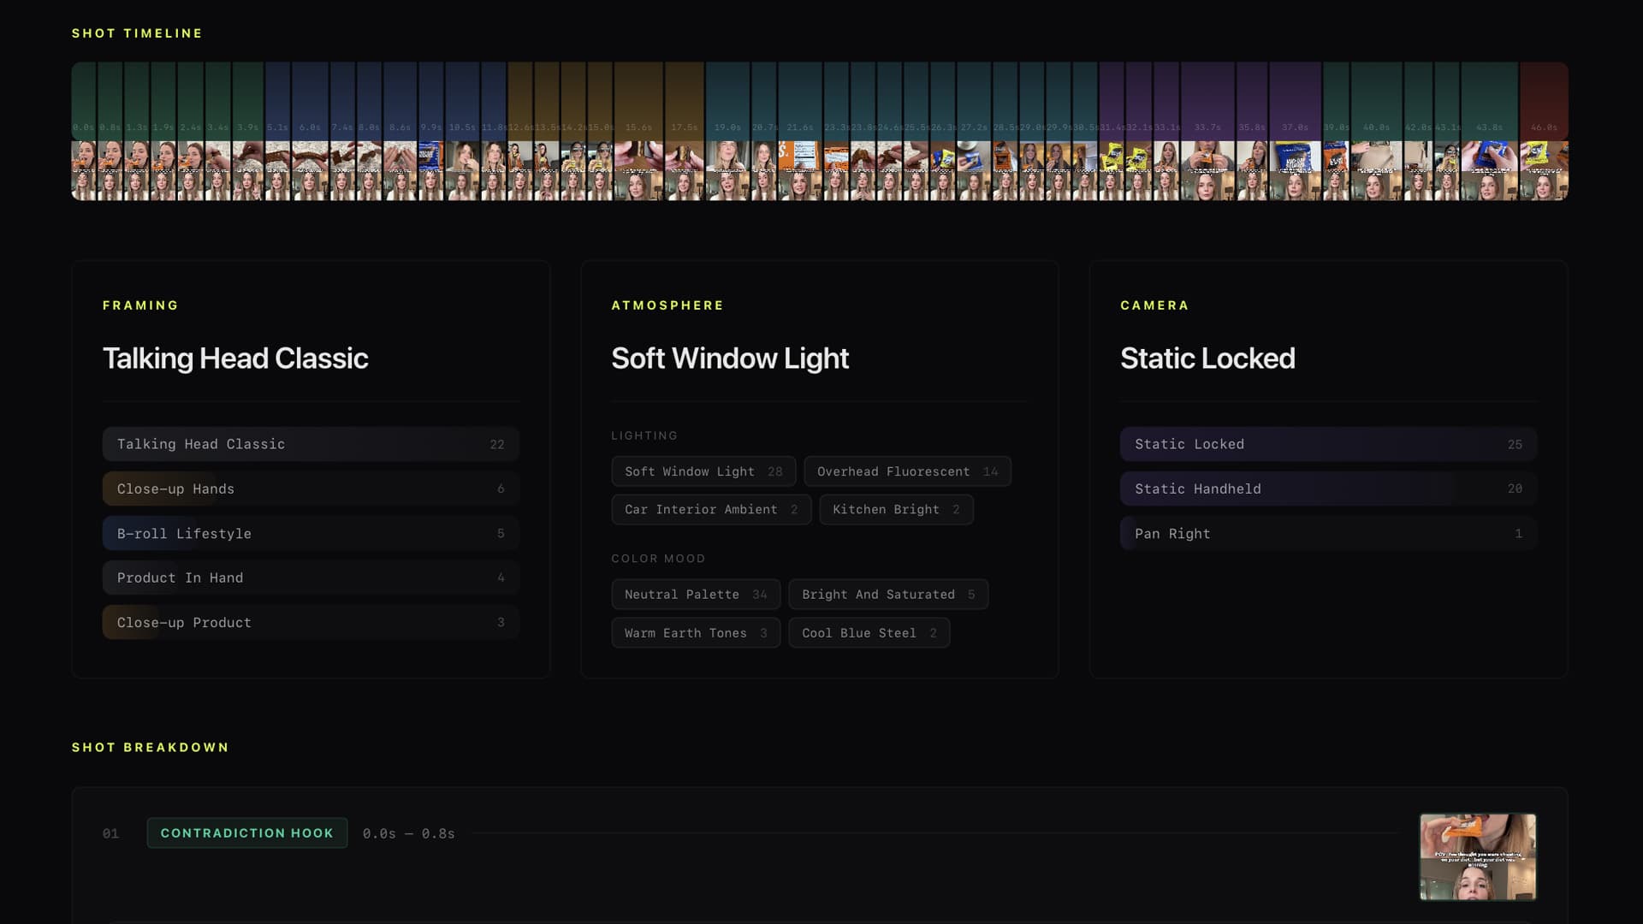Choose the Pan Right camera row

point(1328,533)
